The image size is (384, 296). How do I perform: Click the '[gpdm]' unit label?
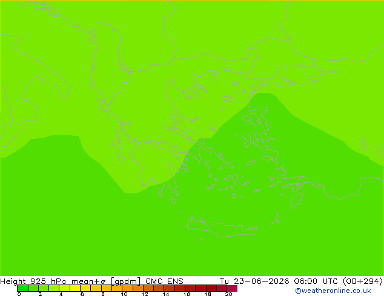point(125,282)
